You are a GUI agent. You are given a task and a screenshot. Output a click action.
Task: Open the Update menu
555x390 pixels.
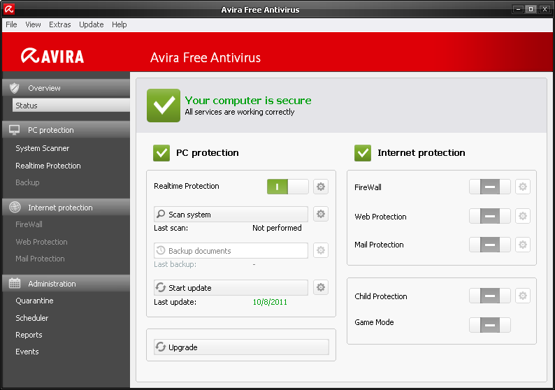pyautogui.click(x=92, y=24)
